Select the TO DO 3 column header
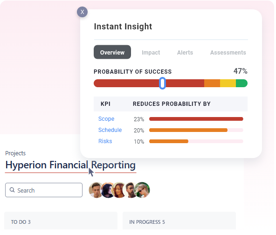276x235 pixels. click(x=21, y=222)
